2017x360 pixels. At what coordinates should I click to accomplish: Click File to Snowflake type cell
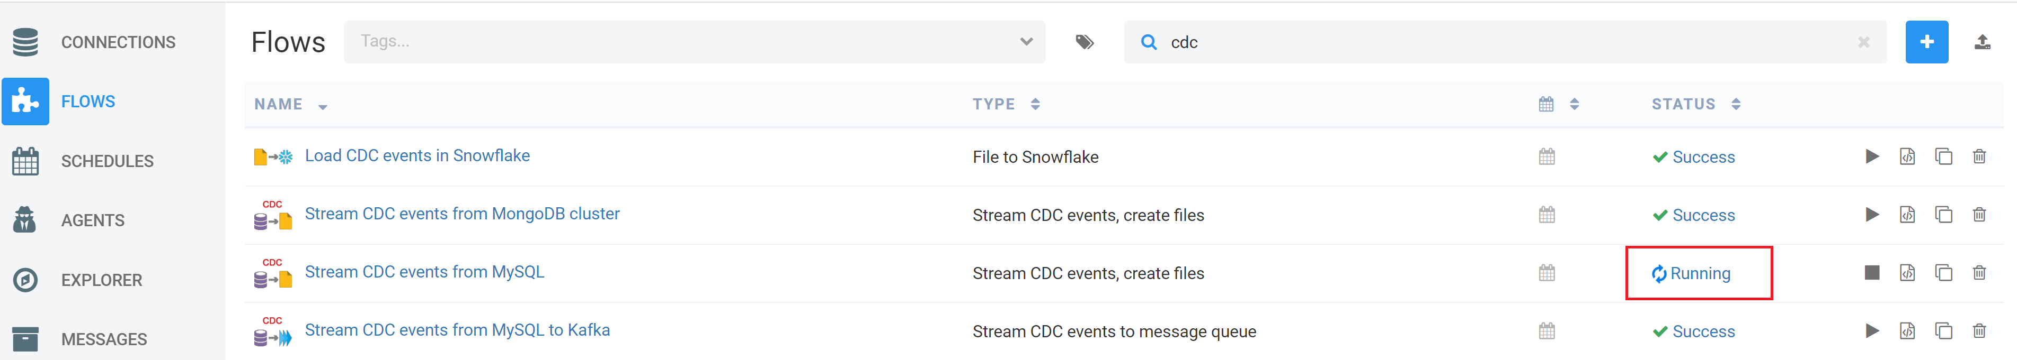point(1035,157)
